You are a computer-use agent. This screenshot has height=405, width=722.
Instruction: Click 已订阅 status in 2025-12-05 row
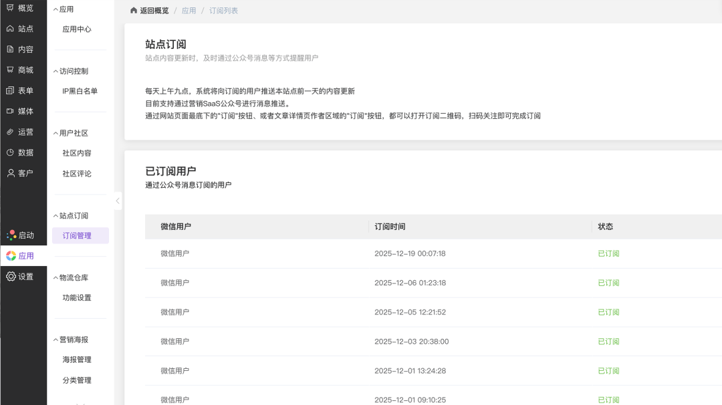[608, 312]
